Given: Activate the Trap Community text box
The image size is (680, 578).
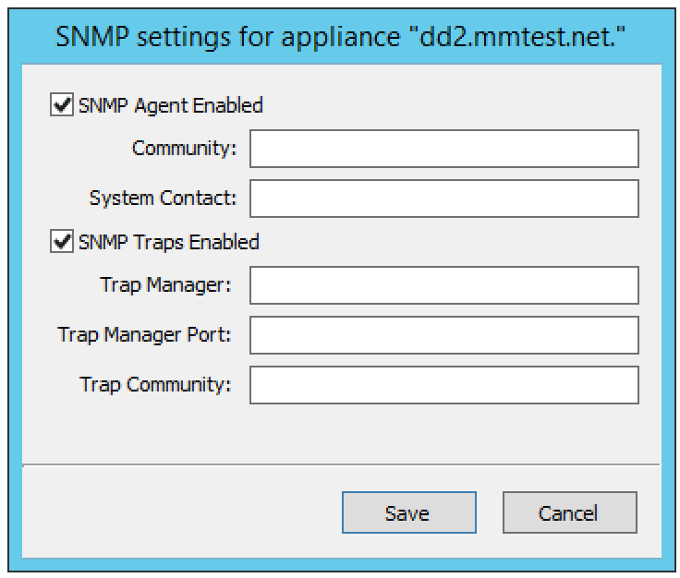Looking at the screenshot, I should 443,385.
